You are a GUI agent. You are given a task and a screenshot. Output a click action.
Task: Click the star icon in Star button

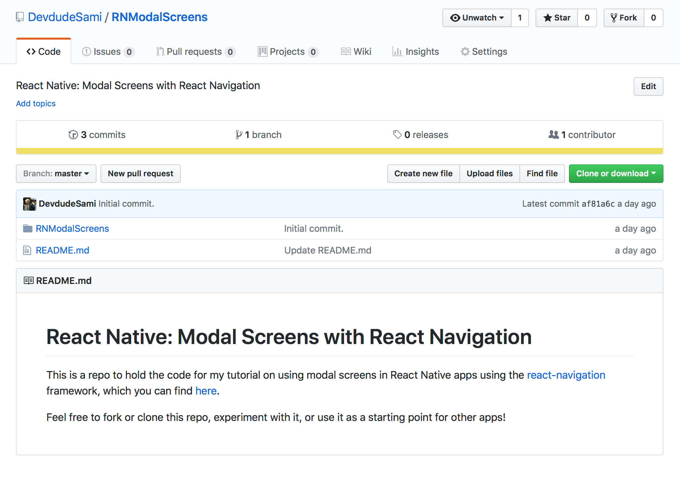click(548, 18)
